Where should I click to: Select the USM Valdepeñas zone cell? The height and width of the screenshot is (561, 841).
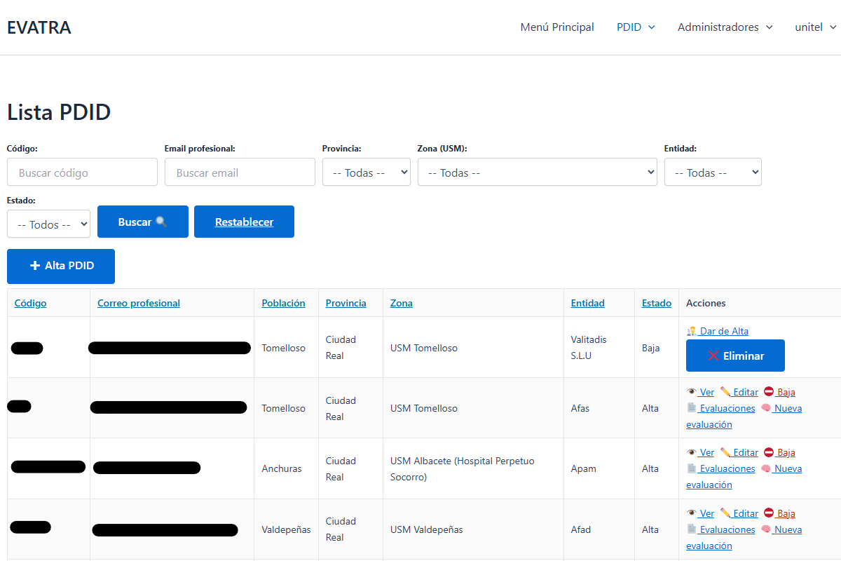click(x=473, y=529)
